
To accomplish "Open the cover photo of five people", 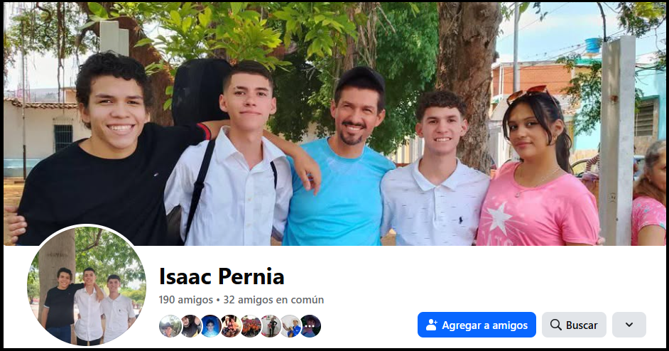I will (x=334, y=124).
